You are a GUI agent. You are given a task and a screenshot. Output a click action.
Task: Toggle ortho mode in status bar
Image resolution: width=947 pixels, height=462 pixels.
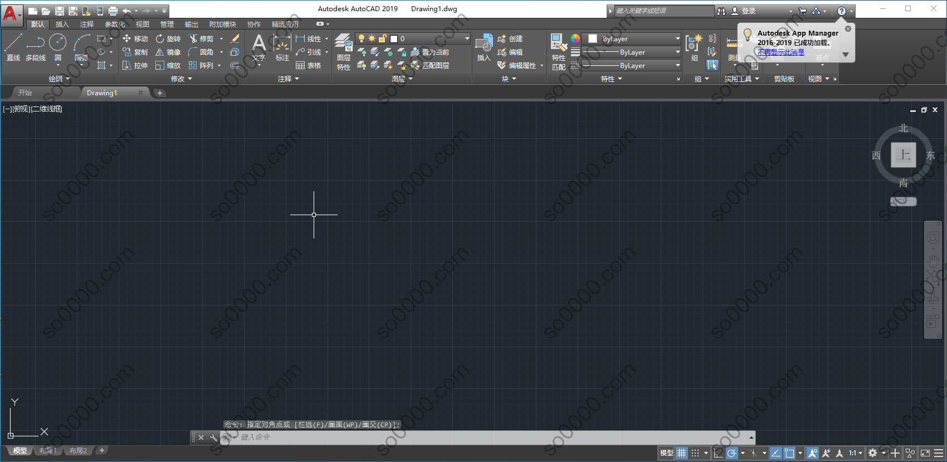pyautogui.click(x=719, y=453)
